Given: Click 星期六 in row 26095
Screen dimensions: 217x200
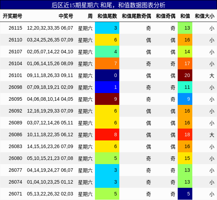Looking at the screenshot, I should click(x=85, y=99).
